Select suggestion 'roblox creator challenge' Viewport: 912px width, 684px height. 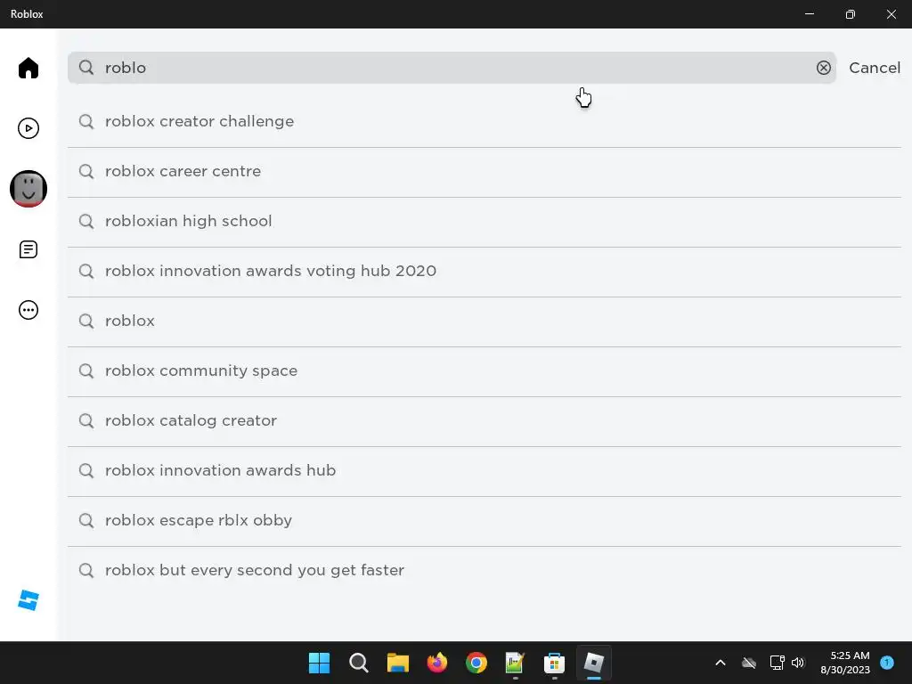coord(484,121)
